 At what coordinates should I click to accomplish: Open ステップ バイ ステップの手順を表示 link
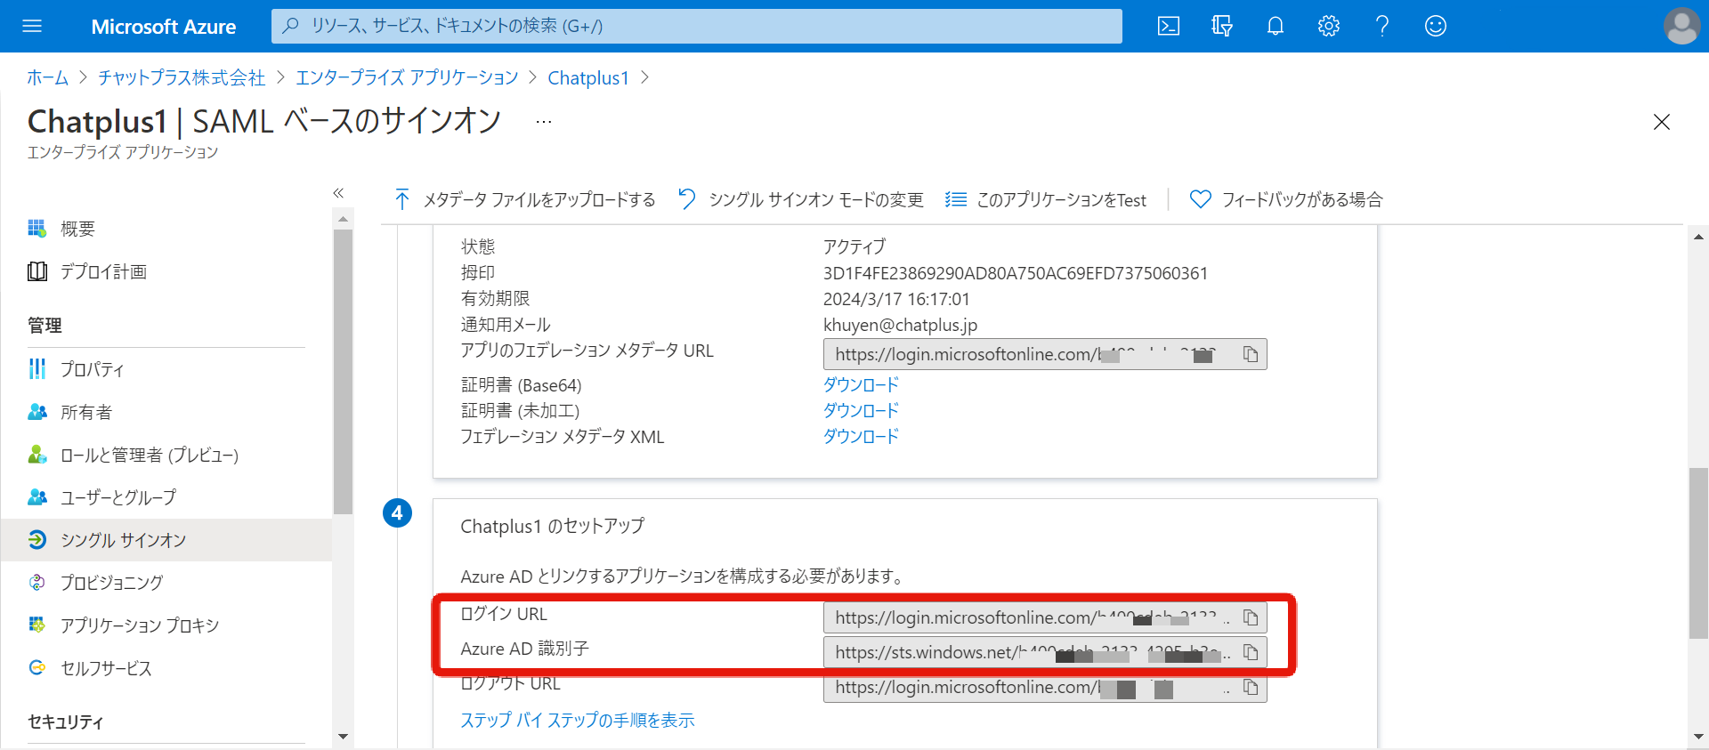(577, 720)
